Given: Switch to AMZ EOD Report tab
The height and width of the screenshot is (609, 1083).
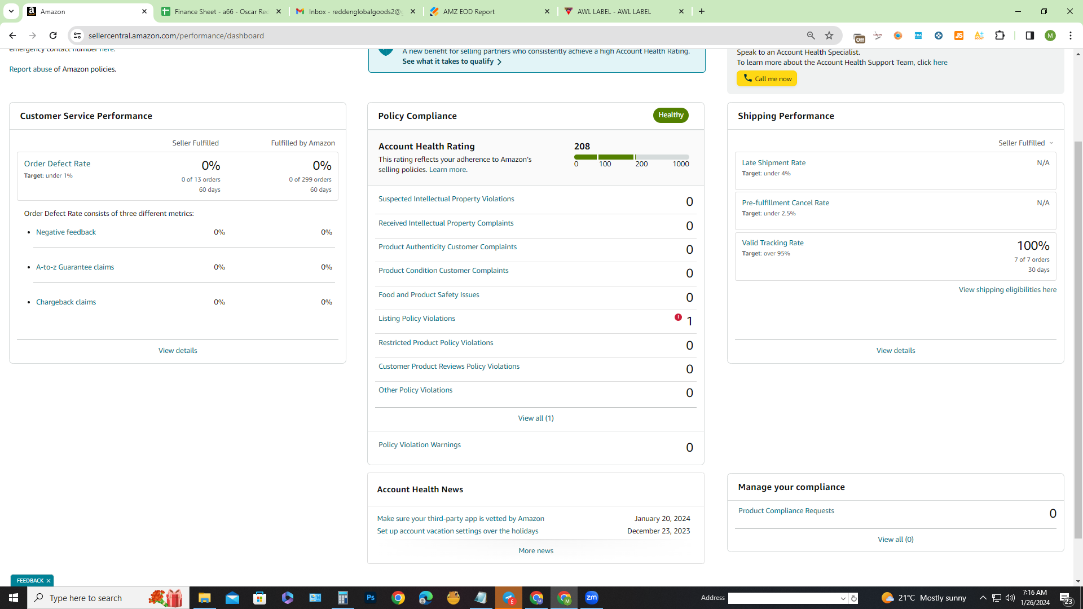Looking at the screenshot, I should 490,11.
